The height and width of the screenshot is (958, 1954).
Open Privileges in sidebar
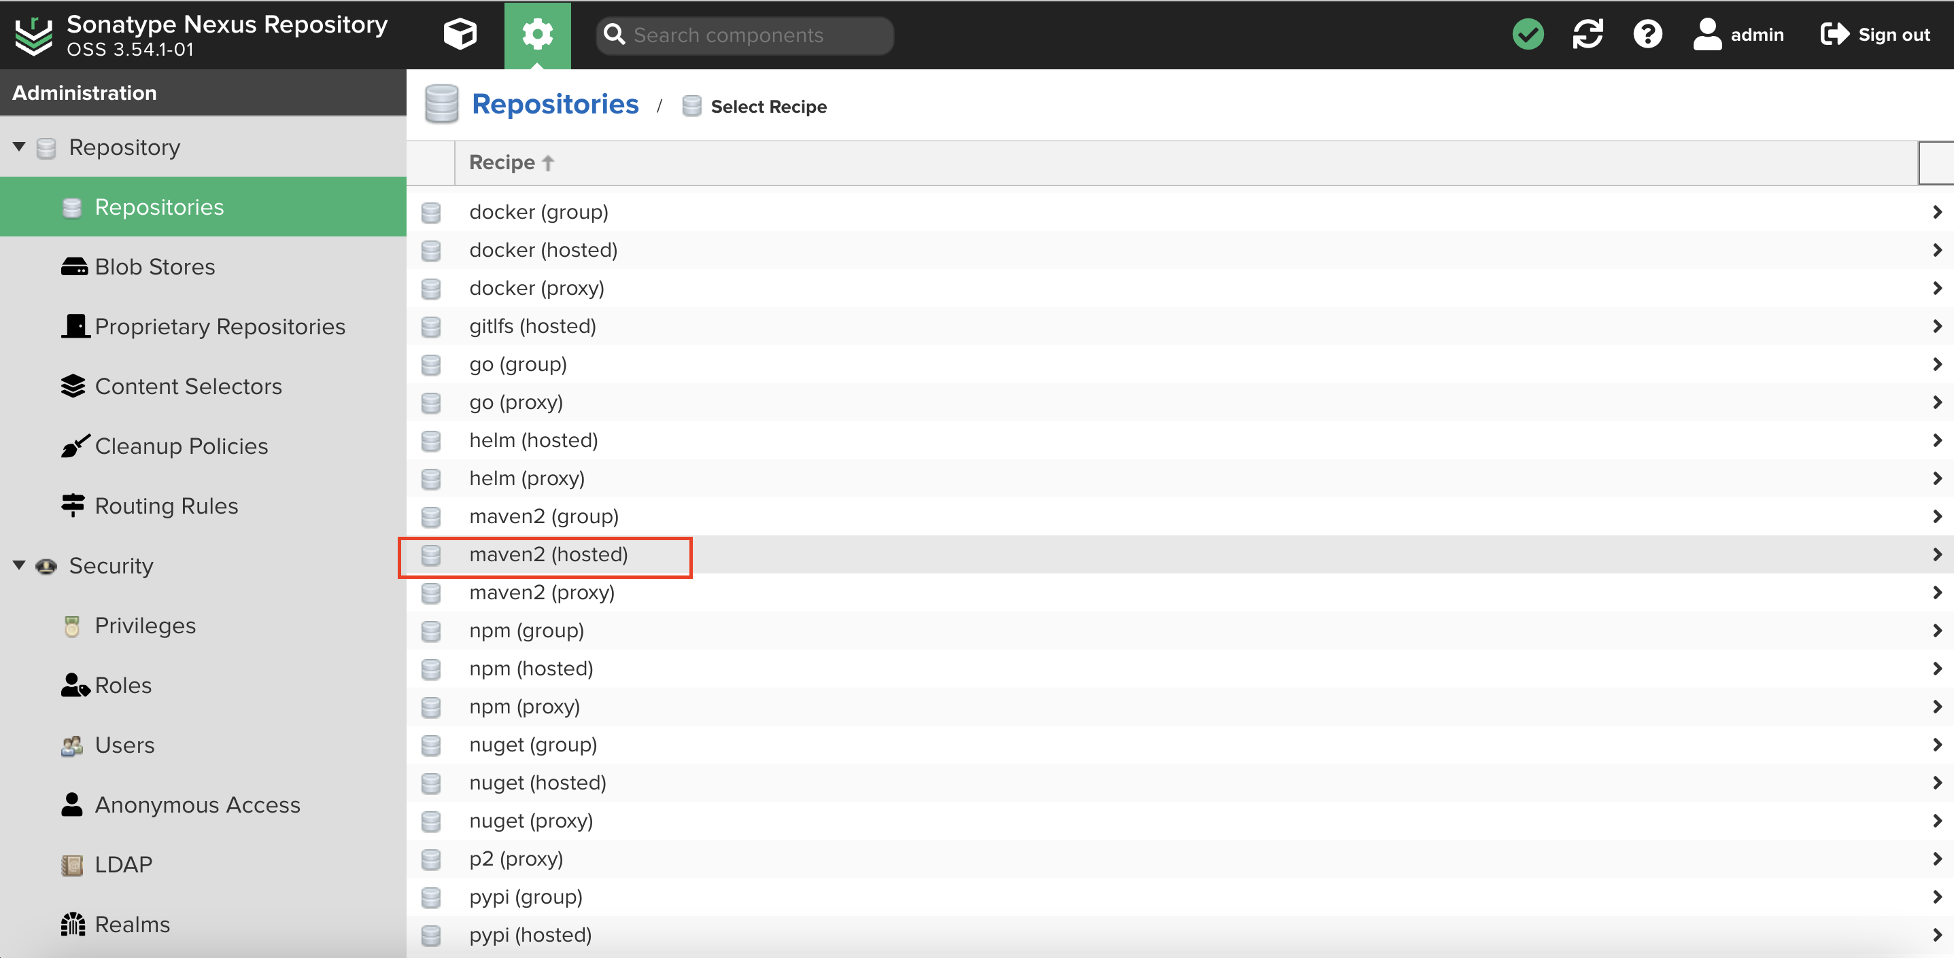[203, 625]
